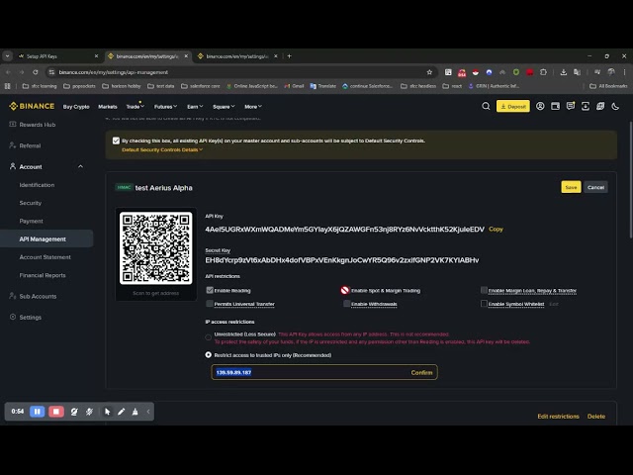
Task: Open the search magnifier icon
Action: point(486,106)
